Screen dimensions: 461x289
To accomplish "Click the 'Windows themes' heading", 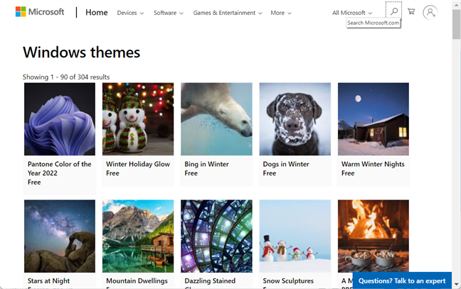I will tap(81, 53).
